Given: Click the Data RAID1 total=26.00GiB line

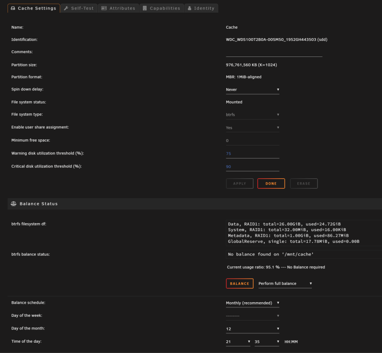Looking at the screenshot, I should point(284,224).
